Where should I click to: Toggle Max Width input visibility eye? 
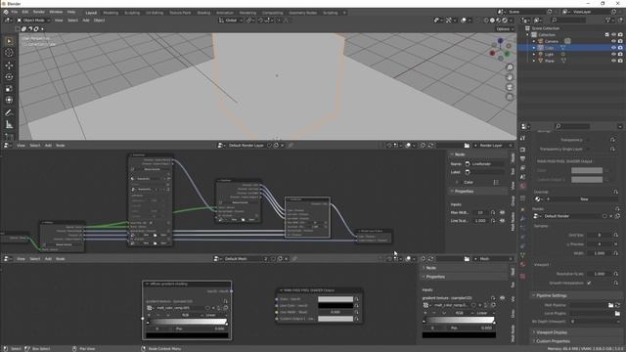coord(502,212)
